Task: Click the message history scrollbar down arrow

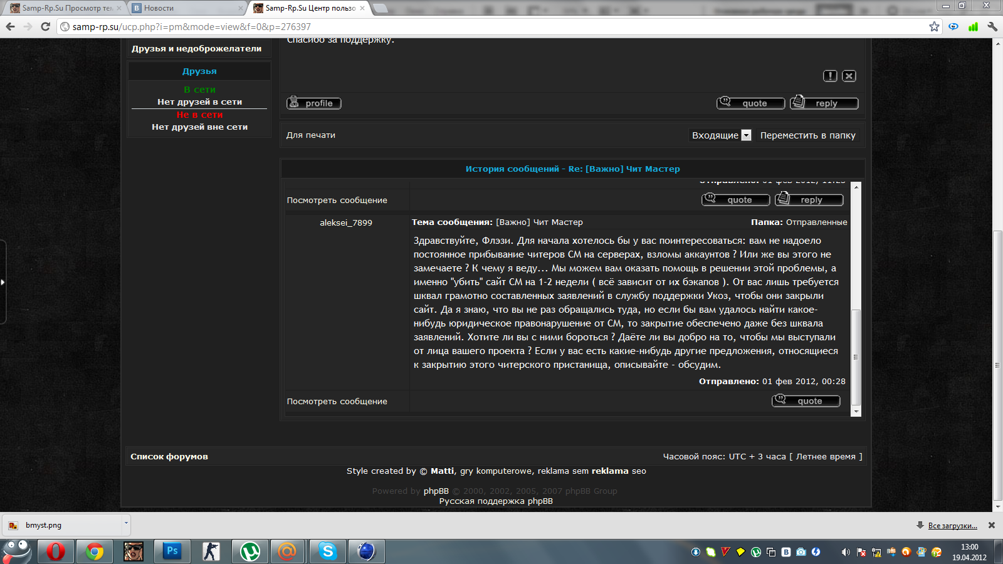Action: pos(856,412)
